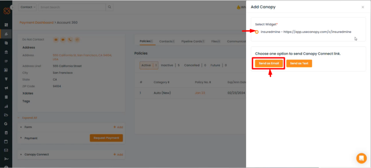The height and width of the screenshot is (168, 371).
Task: Click Send as Email button
Action: click(x=269, y=63)
